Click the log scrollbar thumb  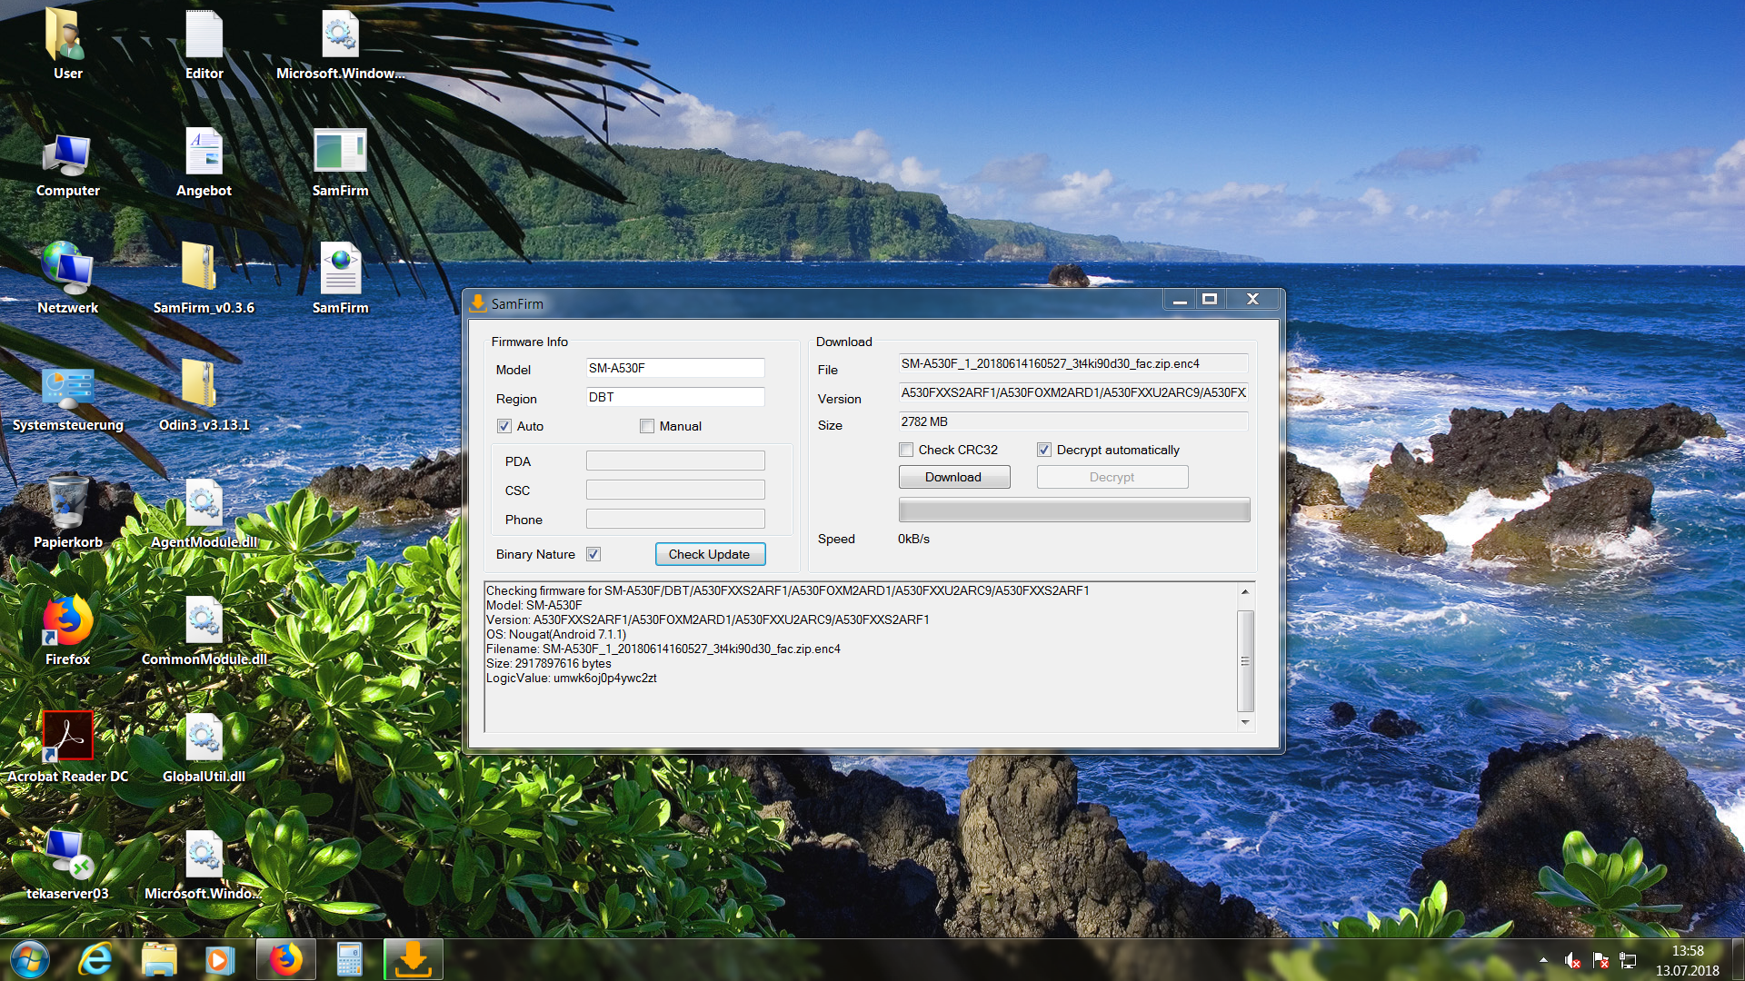click(x=1245, y=661)
